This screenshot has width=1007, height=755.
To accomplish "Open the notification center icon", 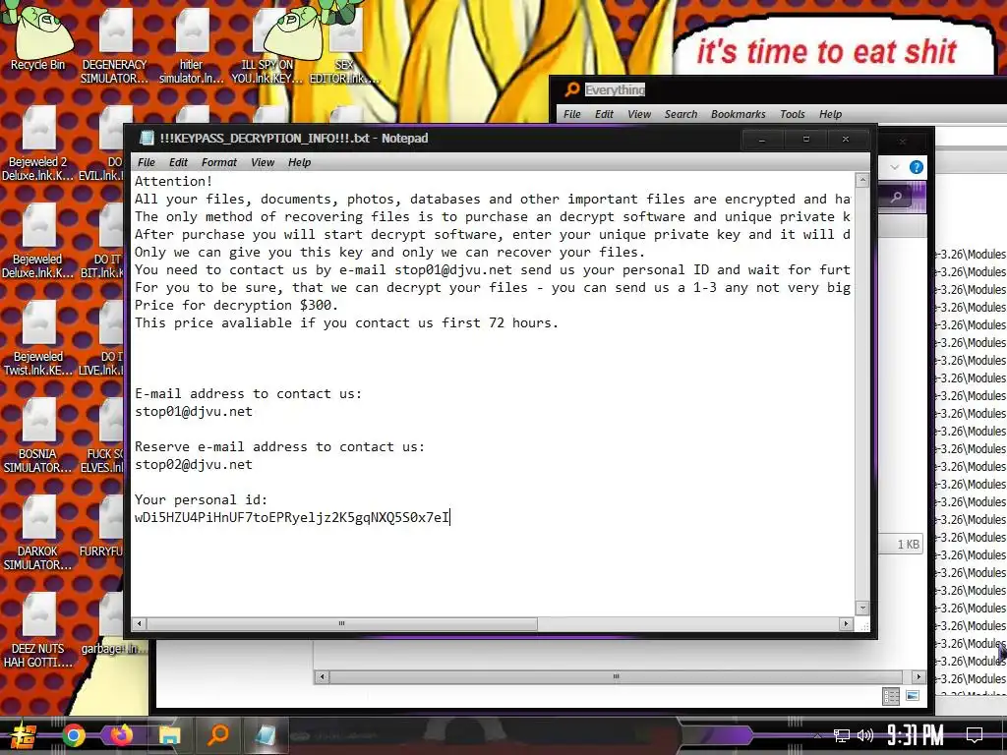I will pos(975,735).
